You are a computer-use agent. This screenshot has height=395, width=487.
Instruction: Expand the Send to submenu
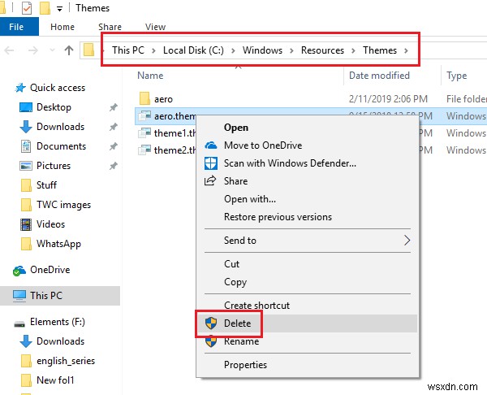pos(308,241)
